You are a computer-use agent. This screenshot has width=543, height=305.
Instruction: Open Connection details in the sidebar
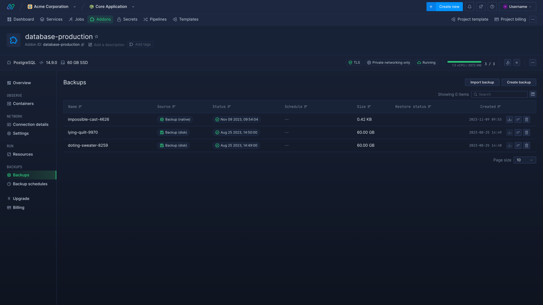click(x=28, y=125)
